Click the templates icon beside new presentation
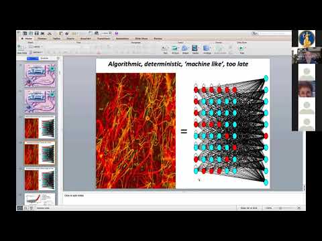The width and height of the screenshot is (322, 241). (31, 33)
